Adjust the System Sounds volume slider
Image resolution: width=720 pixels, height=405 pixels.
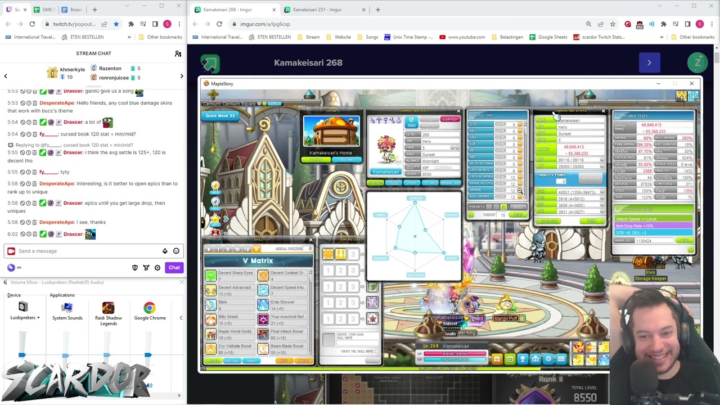pos(65,355)
